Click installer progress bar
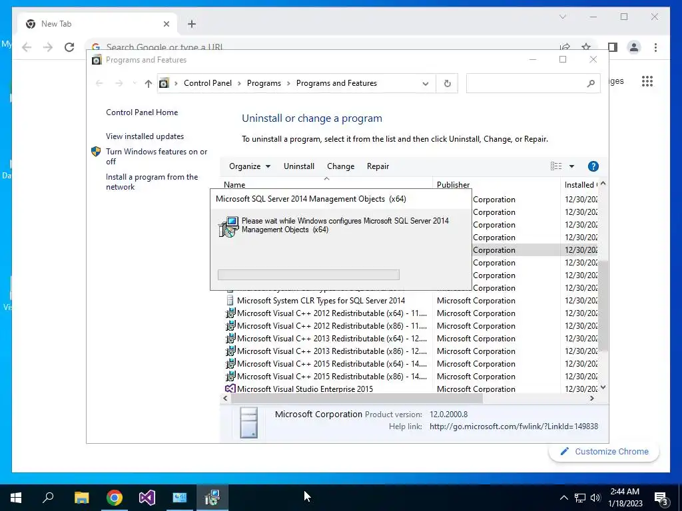 308,275
